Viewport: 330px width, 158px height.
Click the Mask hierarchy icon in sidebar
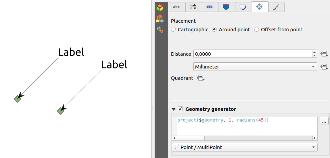pos(160,19)
